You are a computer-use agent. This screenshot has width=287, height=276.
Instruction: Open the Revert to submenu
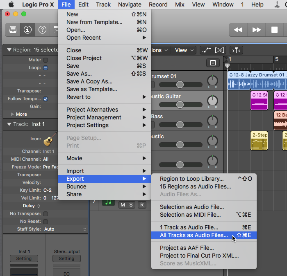tap(105, 97)
